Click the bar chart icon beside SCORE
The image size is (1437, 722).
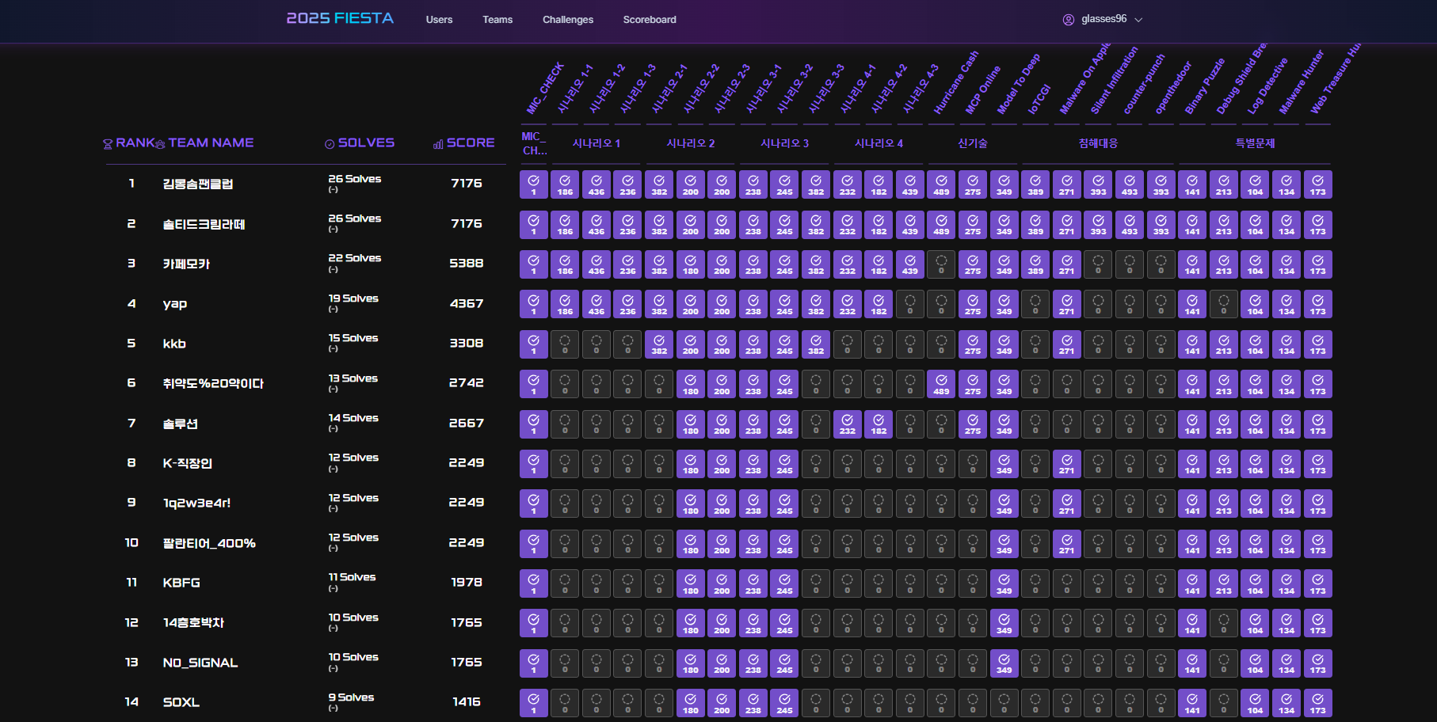click(x=438, y=144)
